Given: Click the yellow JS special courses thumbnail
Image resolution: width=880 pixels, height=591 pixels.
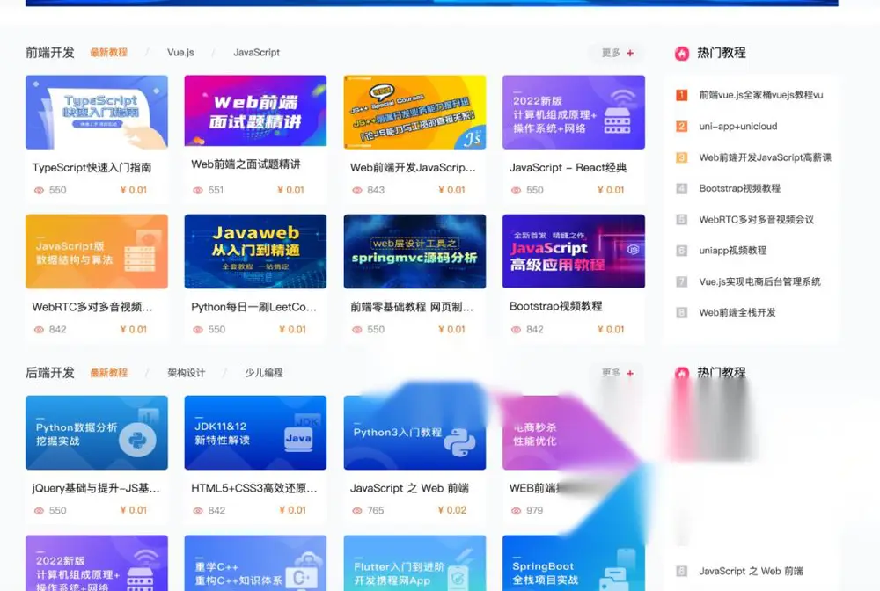Looking at the screenshot, I should point(414,113).
